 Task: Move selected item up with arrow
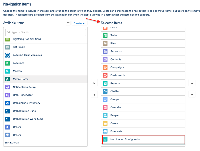tap(192, 83)
